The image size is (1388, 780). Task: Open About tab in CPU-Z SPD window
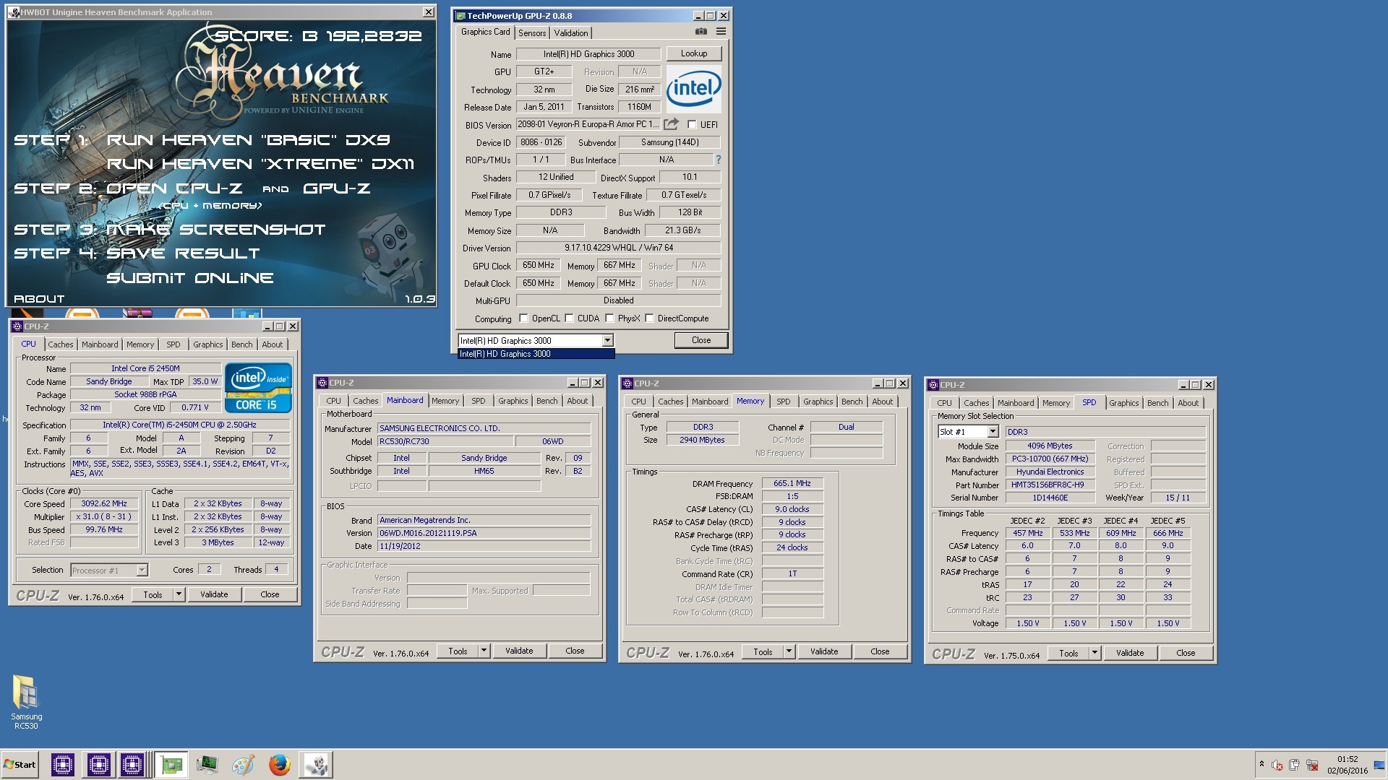(x=1188, y=403)
